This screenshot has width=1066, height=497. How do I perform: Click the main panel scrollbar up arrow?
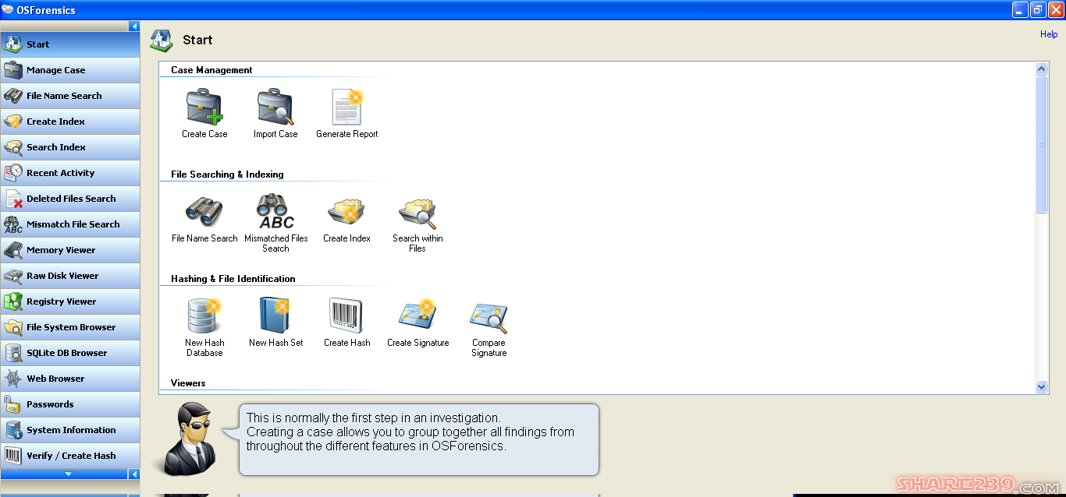(x=1042, y=69)
